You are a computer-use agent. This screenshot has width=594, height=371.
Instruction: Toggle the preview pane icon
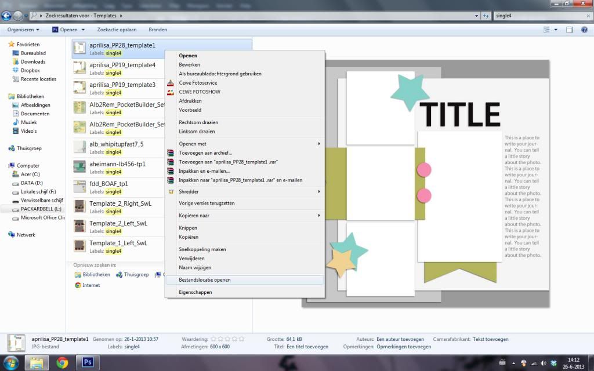point(570,30)
